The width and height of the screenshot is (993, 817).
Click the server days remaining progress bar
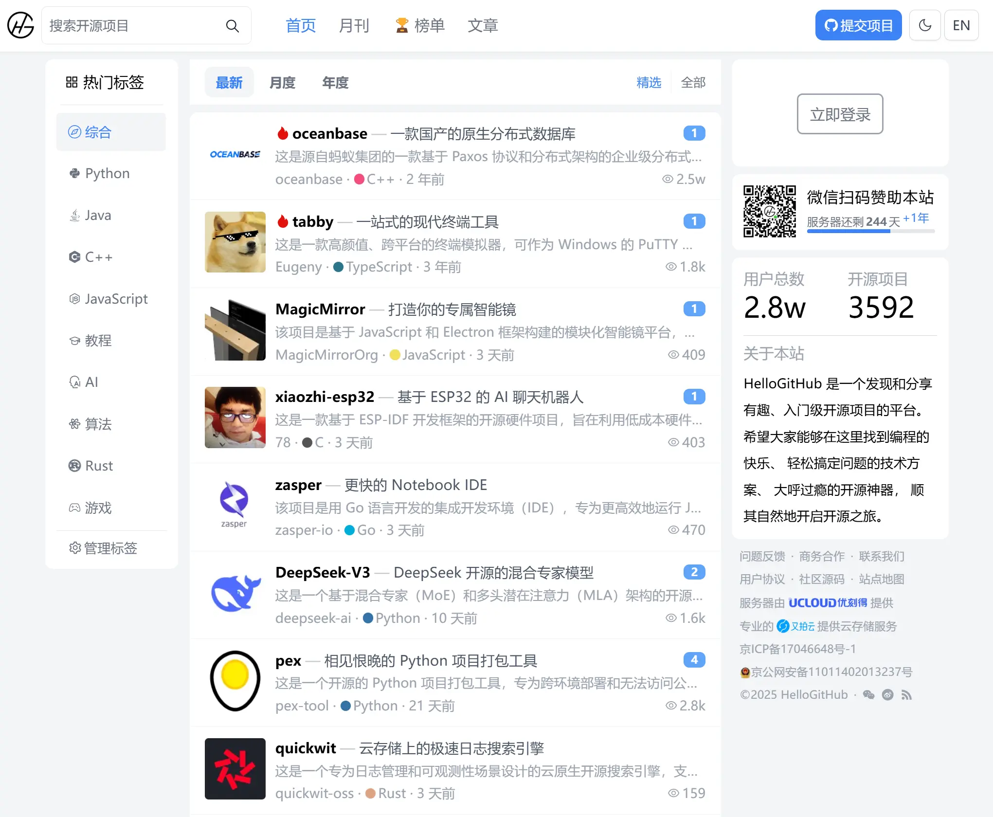[870, 232]
